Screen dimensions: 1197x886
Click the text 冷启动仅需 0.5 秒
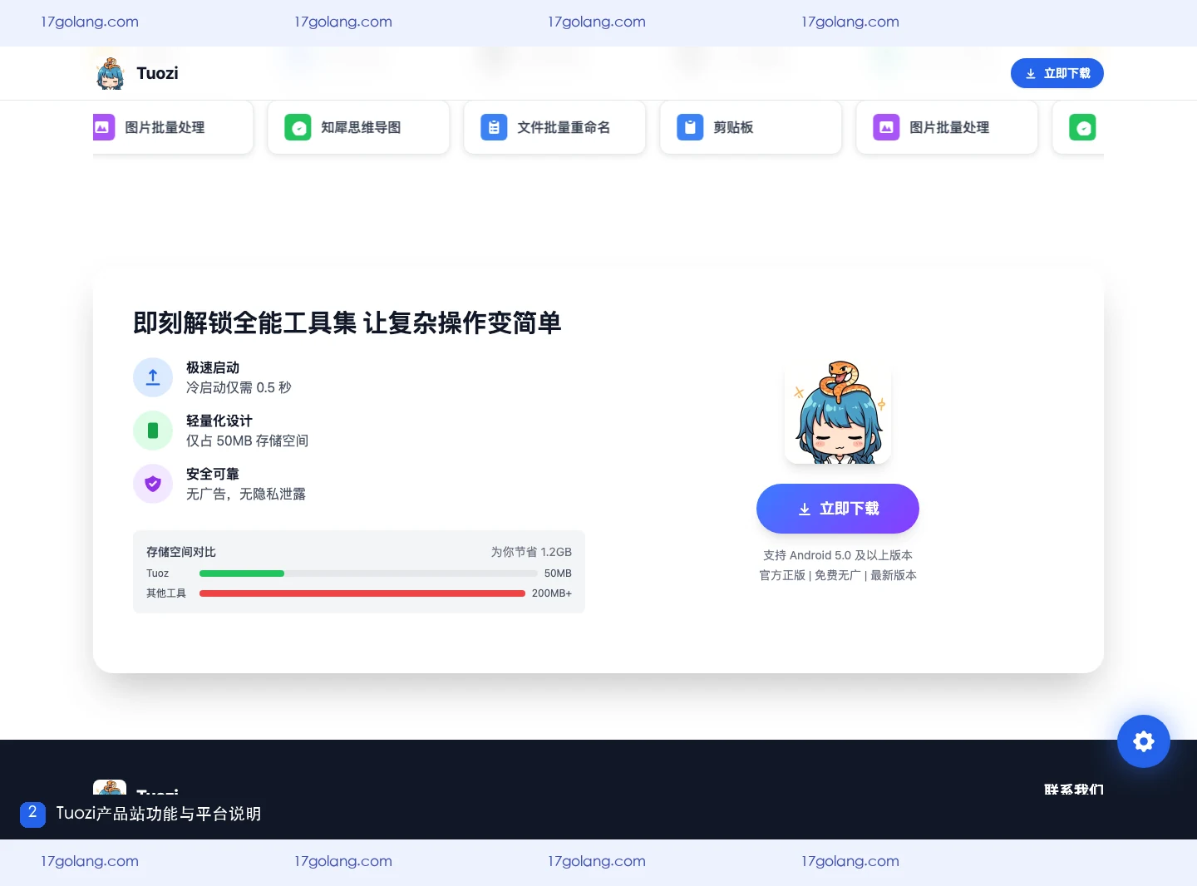(x=239, y=387)
